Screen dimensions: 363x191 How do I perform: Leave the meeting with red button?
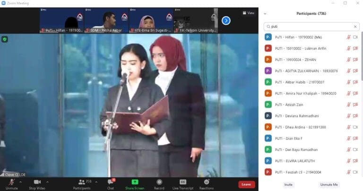tap(246, 184)
